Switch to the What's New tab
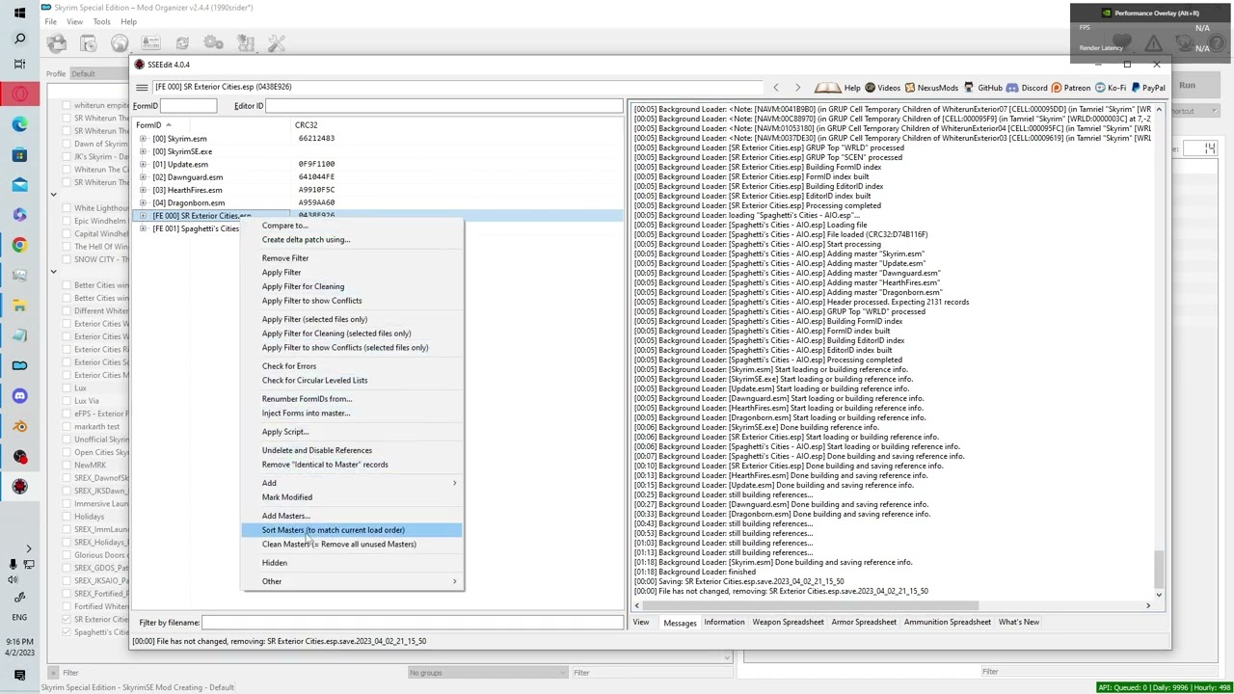The height and width of the screenshot is (694, 1234). [1018, 623]
